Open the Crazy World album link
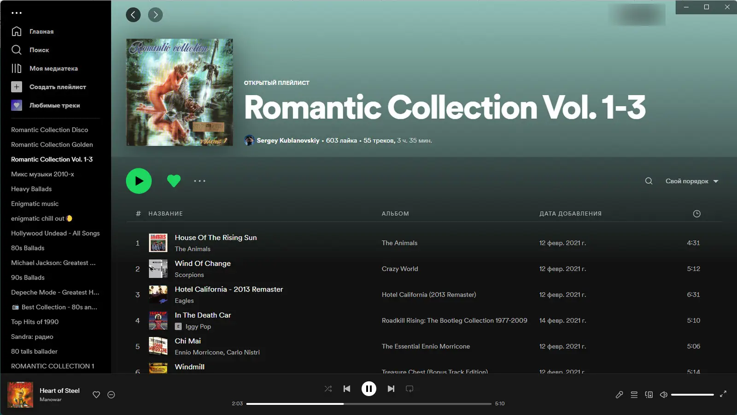The height and width of the screenshot is (415, 737). [x=400, y=269]
